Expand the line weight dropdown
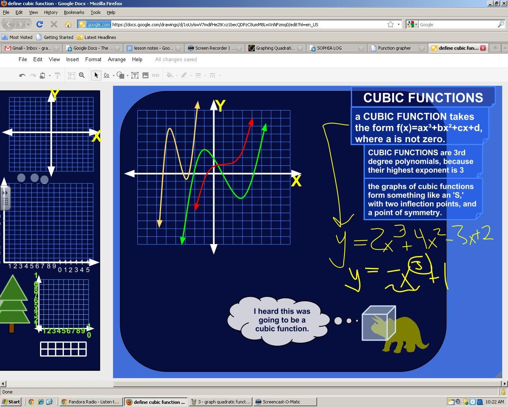 tap(205, 75)
